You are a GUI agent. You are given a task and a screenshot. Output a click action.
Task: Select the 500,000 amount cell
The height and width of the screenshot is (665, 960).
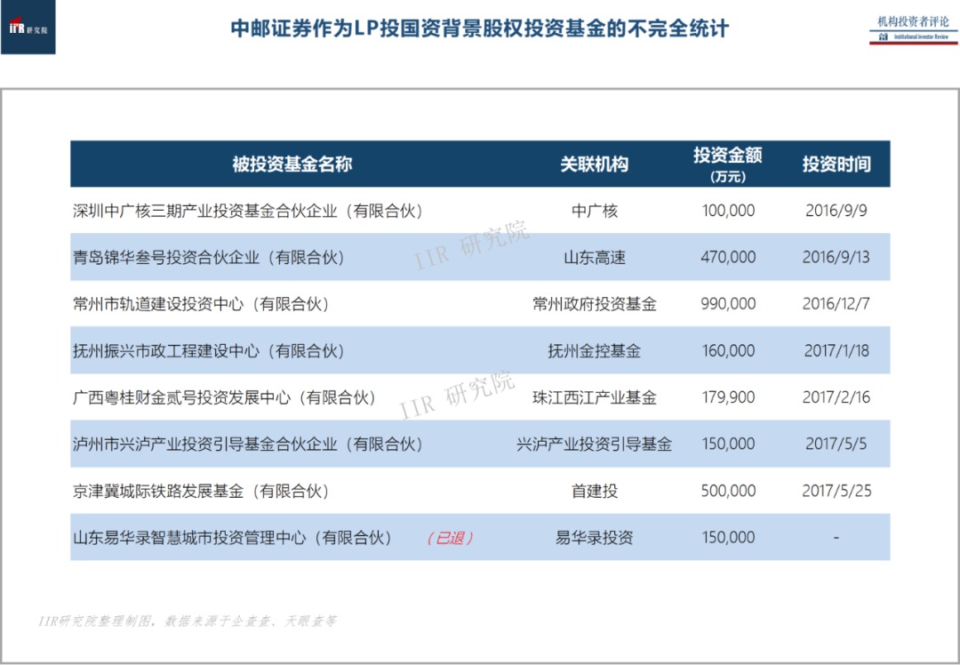(x=728, y=491)
